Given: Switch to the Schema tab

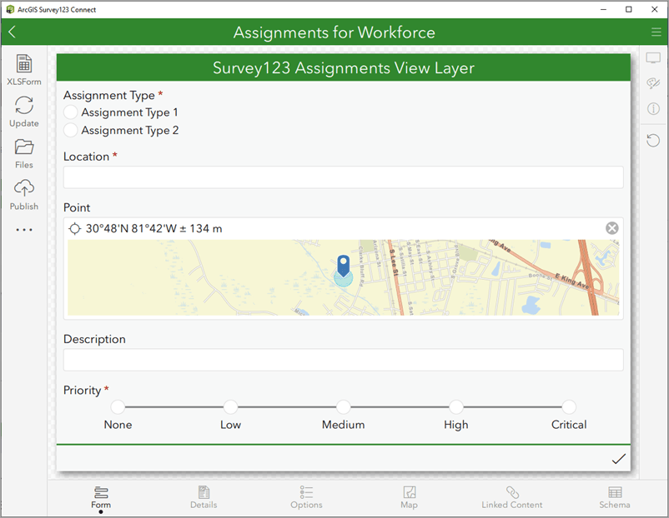Looking at the screenshot, I should coord(615,497).
